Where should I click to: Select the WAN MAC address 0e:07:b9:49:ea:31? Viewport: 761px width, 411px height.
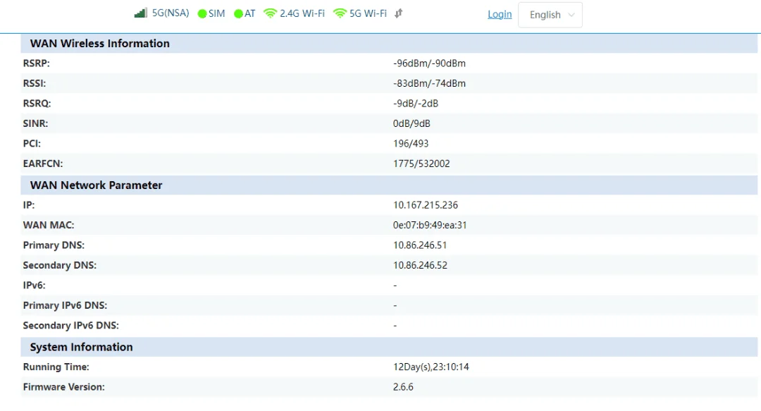click(430, 226)
